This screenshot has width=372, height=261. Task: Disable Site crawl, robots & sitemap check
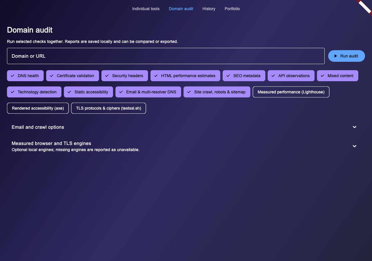tap(217, 92)
